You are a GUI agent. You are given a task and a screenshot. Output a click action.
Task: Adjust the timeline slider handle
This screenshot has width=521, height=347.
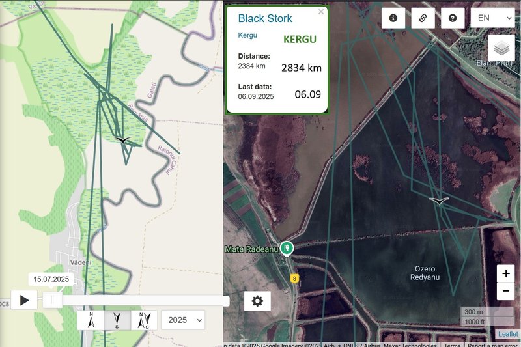tap(52, 300)
